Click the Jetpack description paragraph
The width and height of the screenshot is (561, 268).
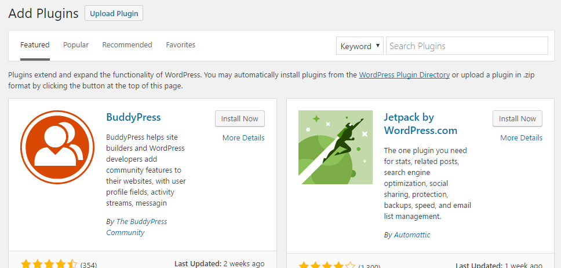point(428,184)
